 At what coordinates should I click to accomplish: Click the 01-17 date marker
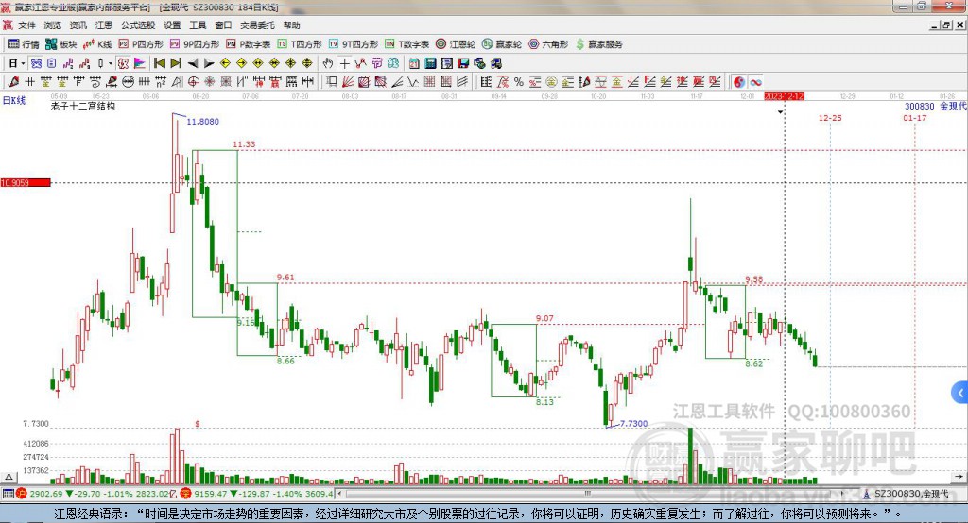(x=914, y=118)
